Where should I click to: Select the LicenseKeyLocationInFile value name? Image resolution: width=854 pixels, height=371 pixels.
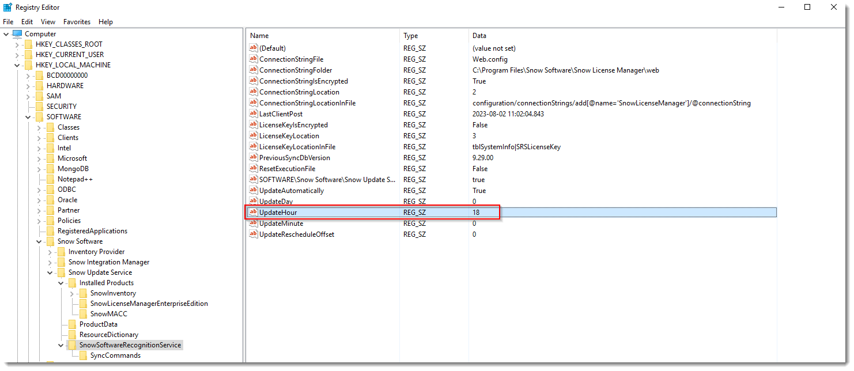coord(297,147)
